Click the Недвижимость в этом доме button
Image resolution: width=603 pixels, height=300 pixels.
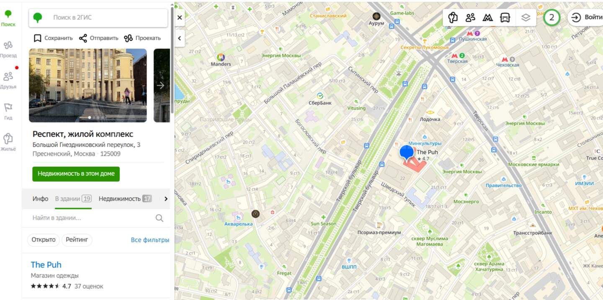pyautogui.click(x=76, y=174)
